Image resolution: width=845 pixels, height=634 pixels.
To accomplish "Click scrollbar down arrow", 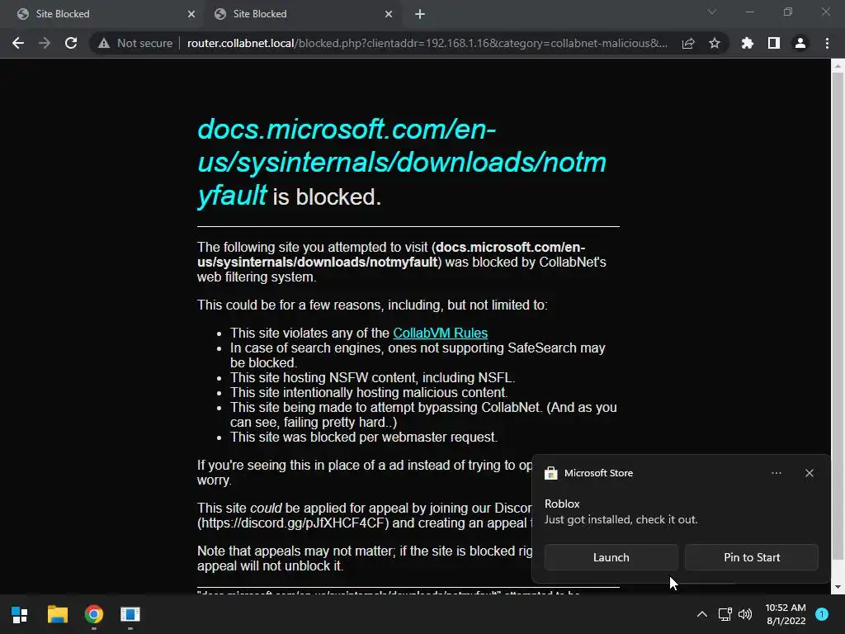I will coord(838,587).
